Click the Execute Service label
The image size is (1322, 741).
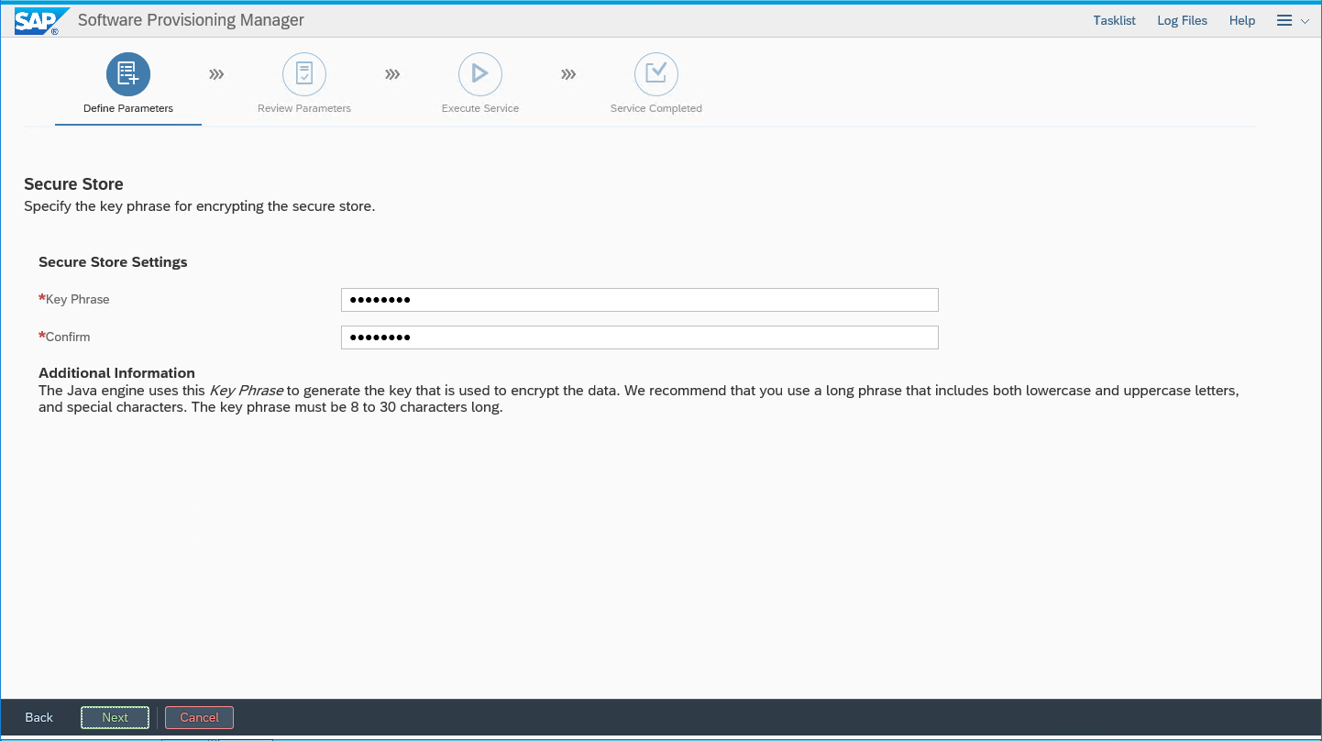pyautogui.click(x=480, y=108)
